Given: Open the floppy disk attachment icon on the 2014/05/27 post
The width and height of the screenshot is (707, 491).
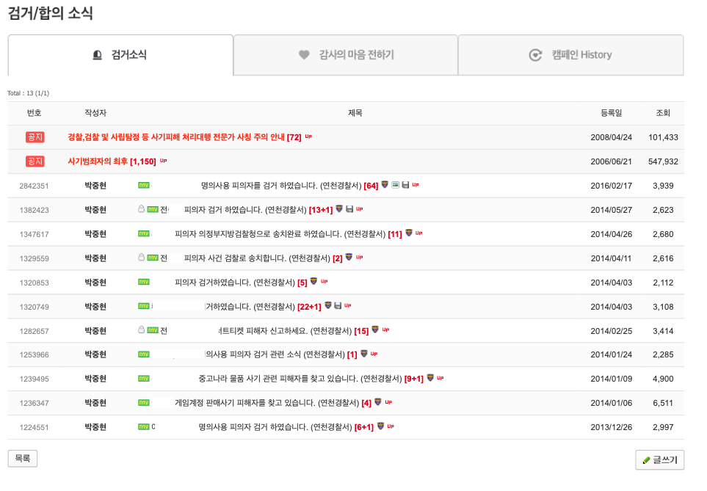Looking at the screenshot, I should pos(349,209).
